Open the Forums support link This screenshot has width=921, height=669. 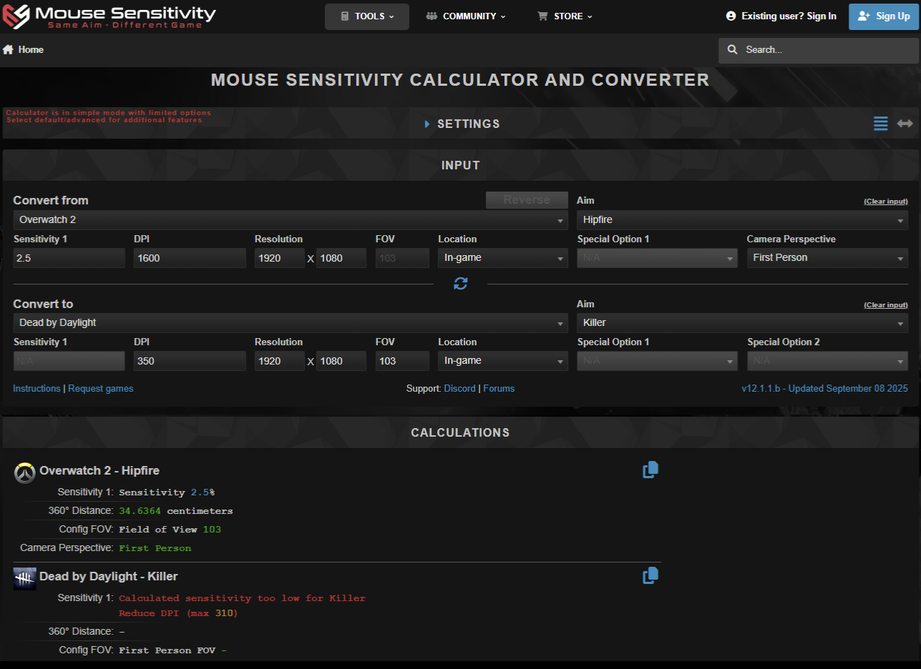click(499, 389)
